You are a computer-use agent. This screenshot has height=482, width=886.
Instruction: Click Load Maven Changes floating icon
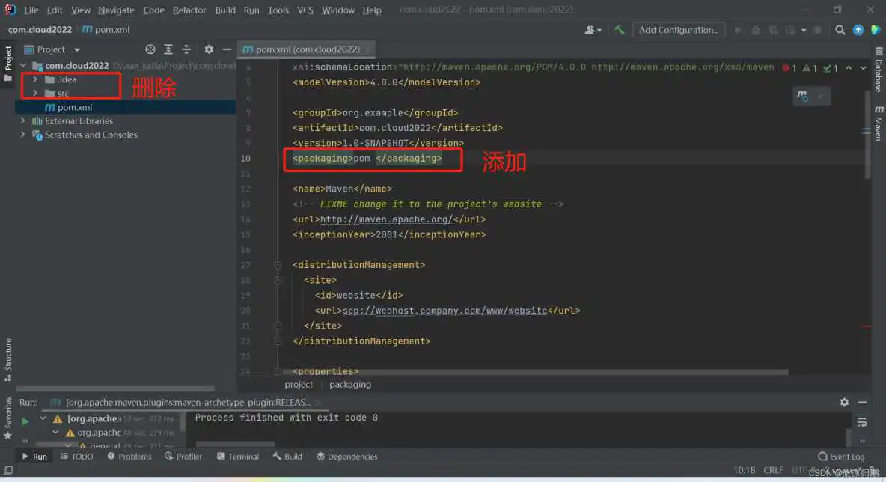click(x=803, y=96)
